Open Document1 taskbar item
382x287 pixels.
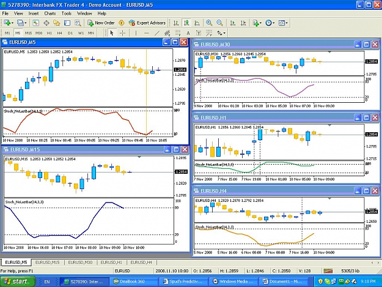[283, 281]
